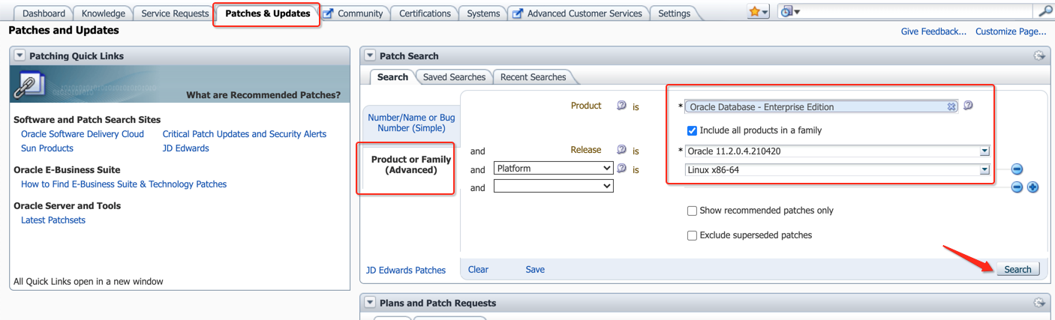Open the Settings tab
Image resolution: width=1055 pixels, height=320 pixels.
[674, 13]
